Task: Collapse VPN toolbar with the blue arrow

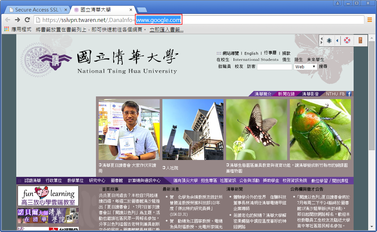Action: click(x=337, y=41)
